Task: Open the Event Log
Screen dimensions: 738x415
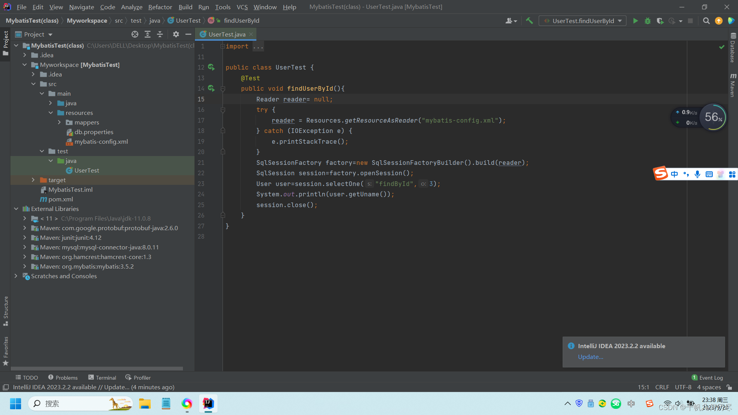Action: (710, 377)
